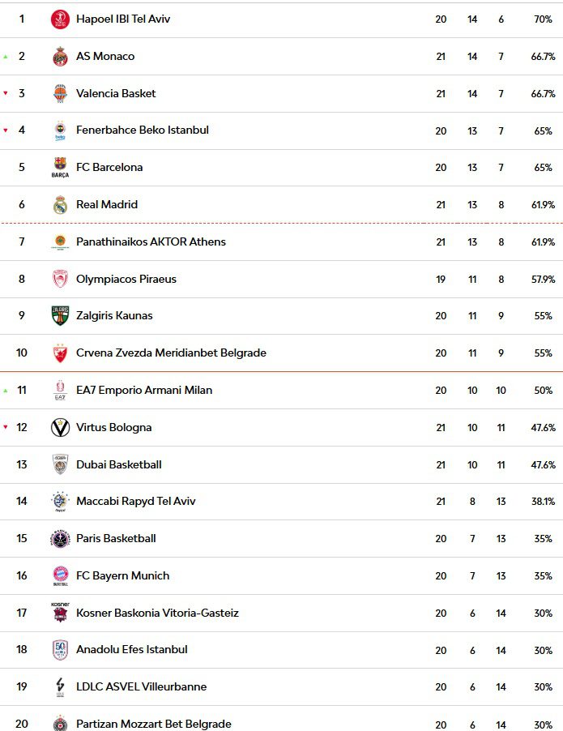Click the AS Monaco club crest

tap(60, 57)
